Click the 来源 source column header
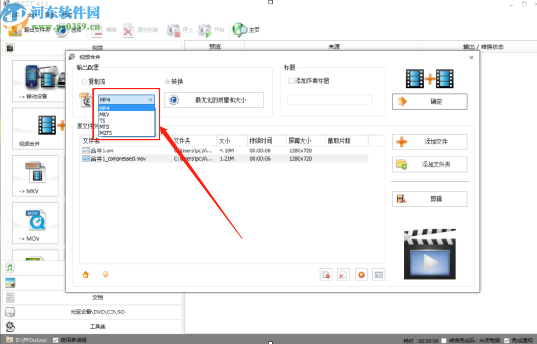 click(x=334, y=46)
